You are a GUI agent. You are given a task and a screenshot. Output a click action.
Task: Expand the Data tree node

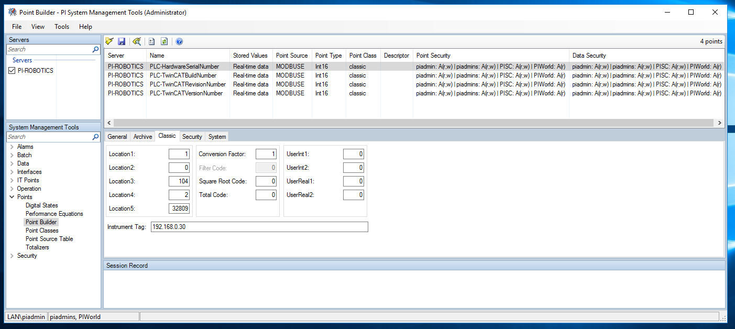pos(12,163)
